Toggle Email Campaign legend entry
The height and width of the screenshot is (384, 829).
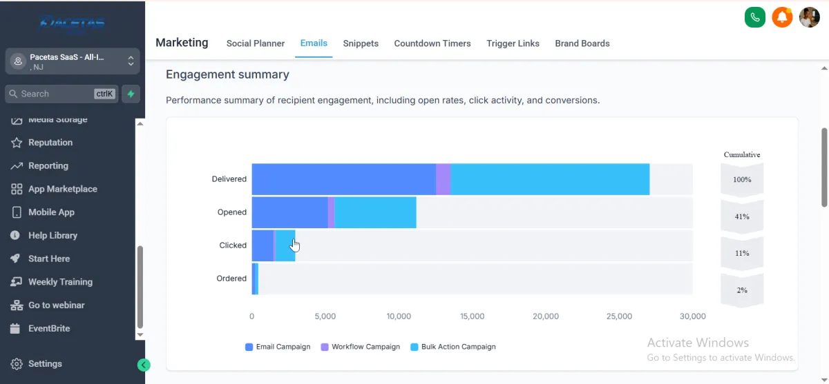[x=278, y=347]
